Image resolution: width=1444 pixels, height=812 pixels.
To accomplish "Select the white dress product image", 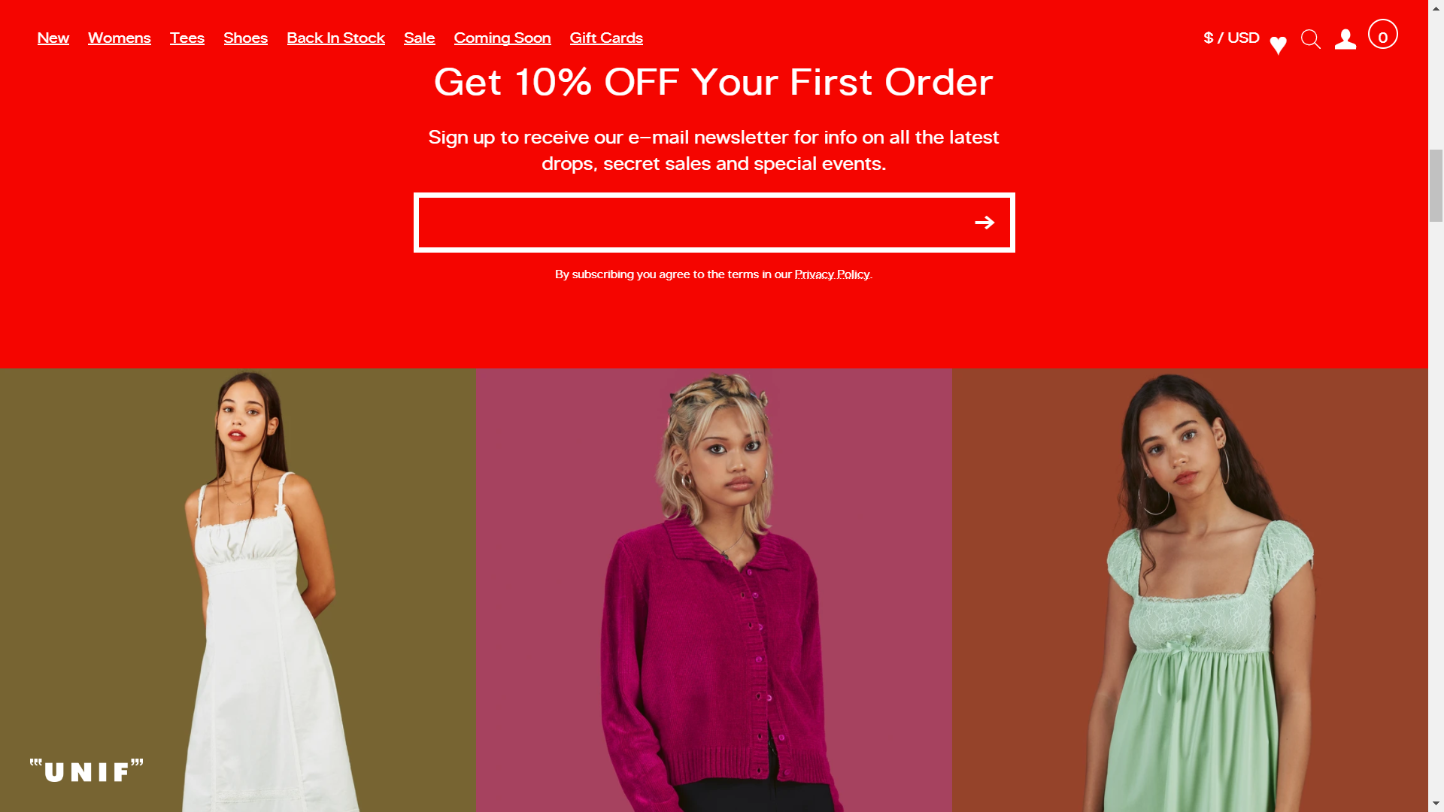I will (x=238, y=590).
